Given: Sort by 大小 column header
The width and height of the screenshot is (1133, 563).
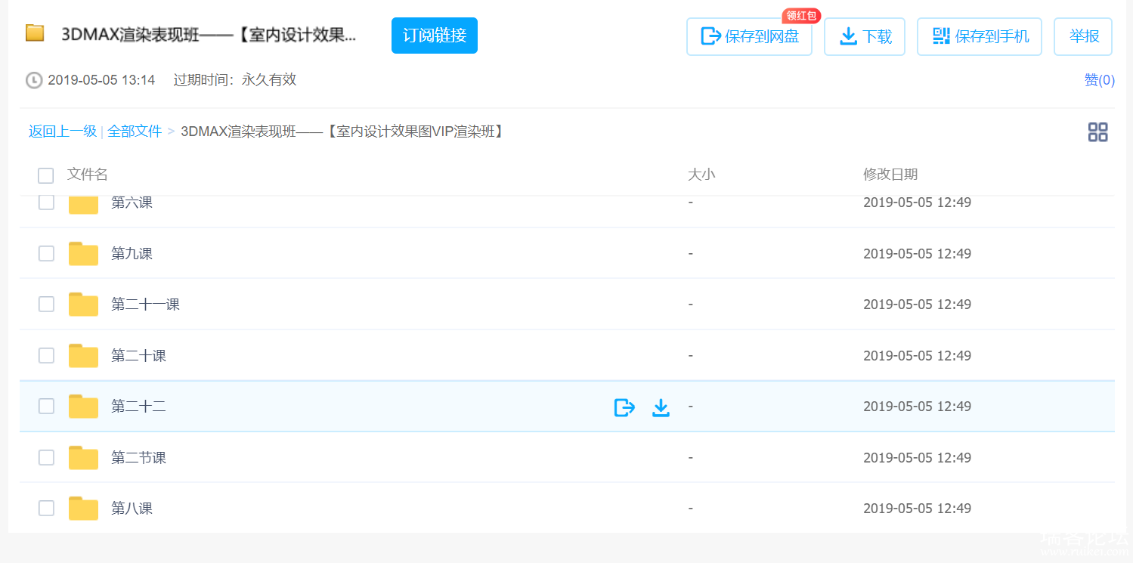Looking at the screenshot, I should (701, 175).
